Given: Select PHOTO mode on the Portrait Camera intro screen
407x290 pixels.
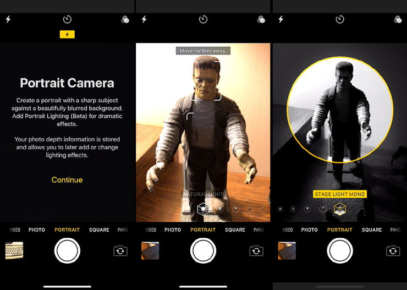Looking at the screenshot, I should pyautogui.click(x=37, y=230).
